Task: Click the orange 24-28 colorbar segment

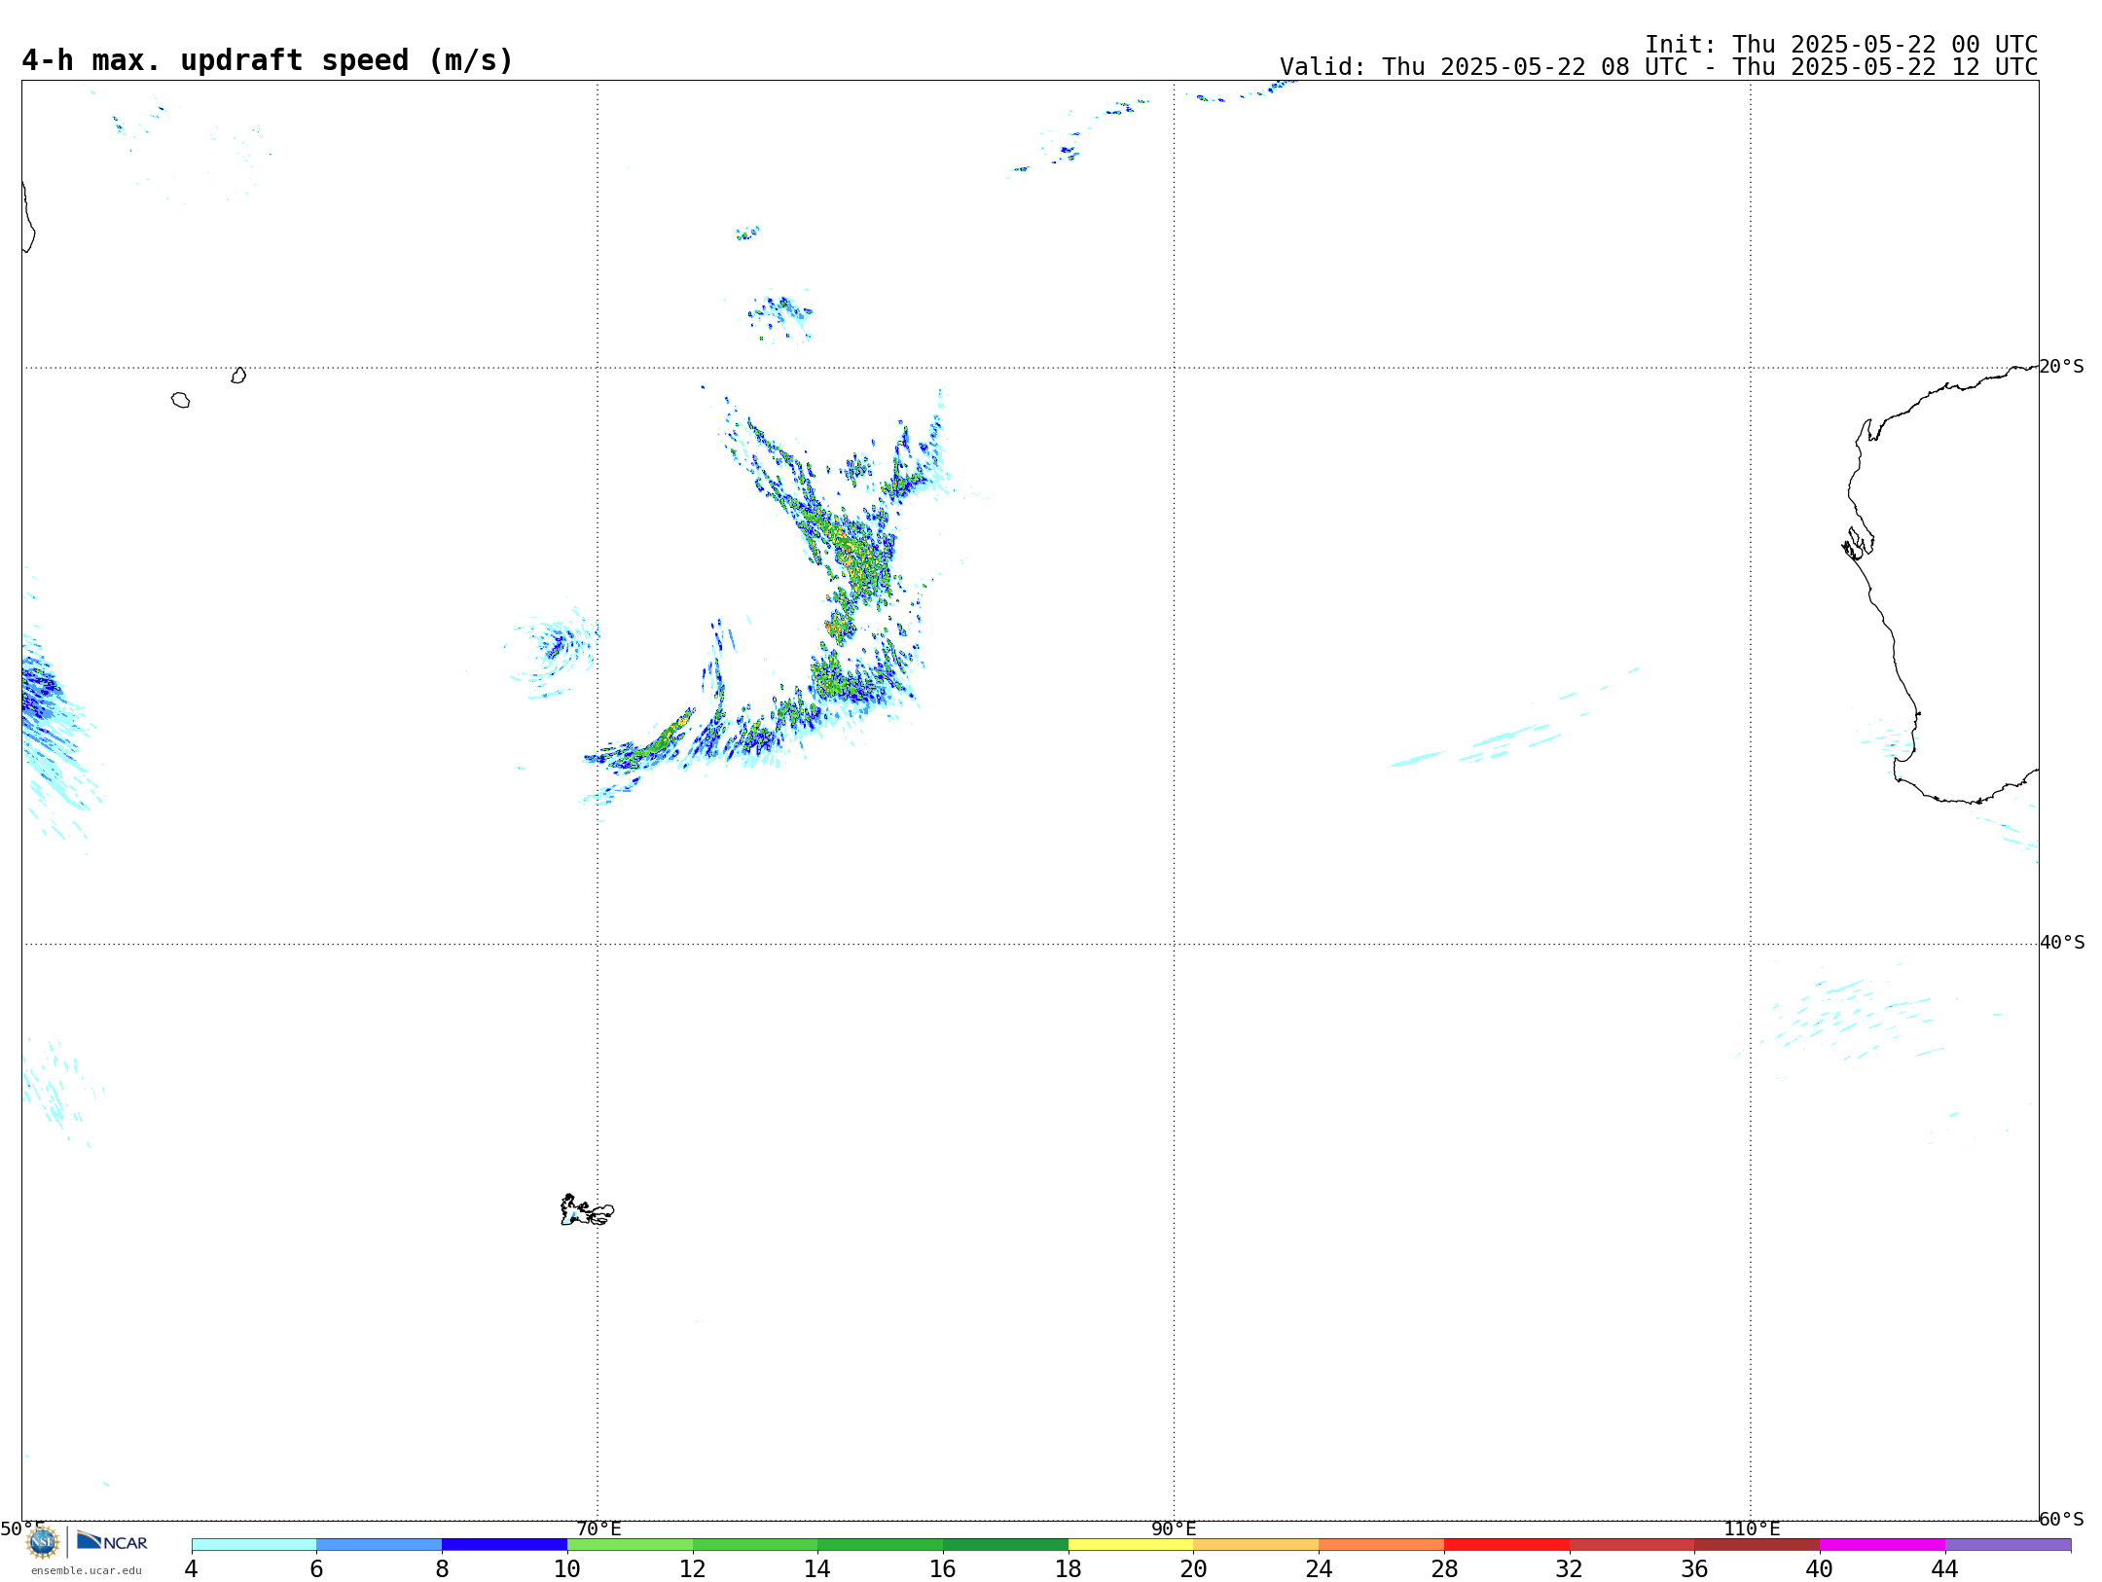Action: tap(1381, 1544)
